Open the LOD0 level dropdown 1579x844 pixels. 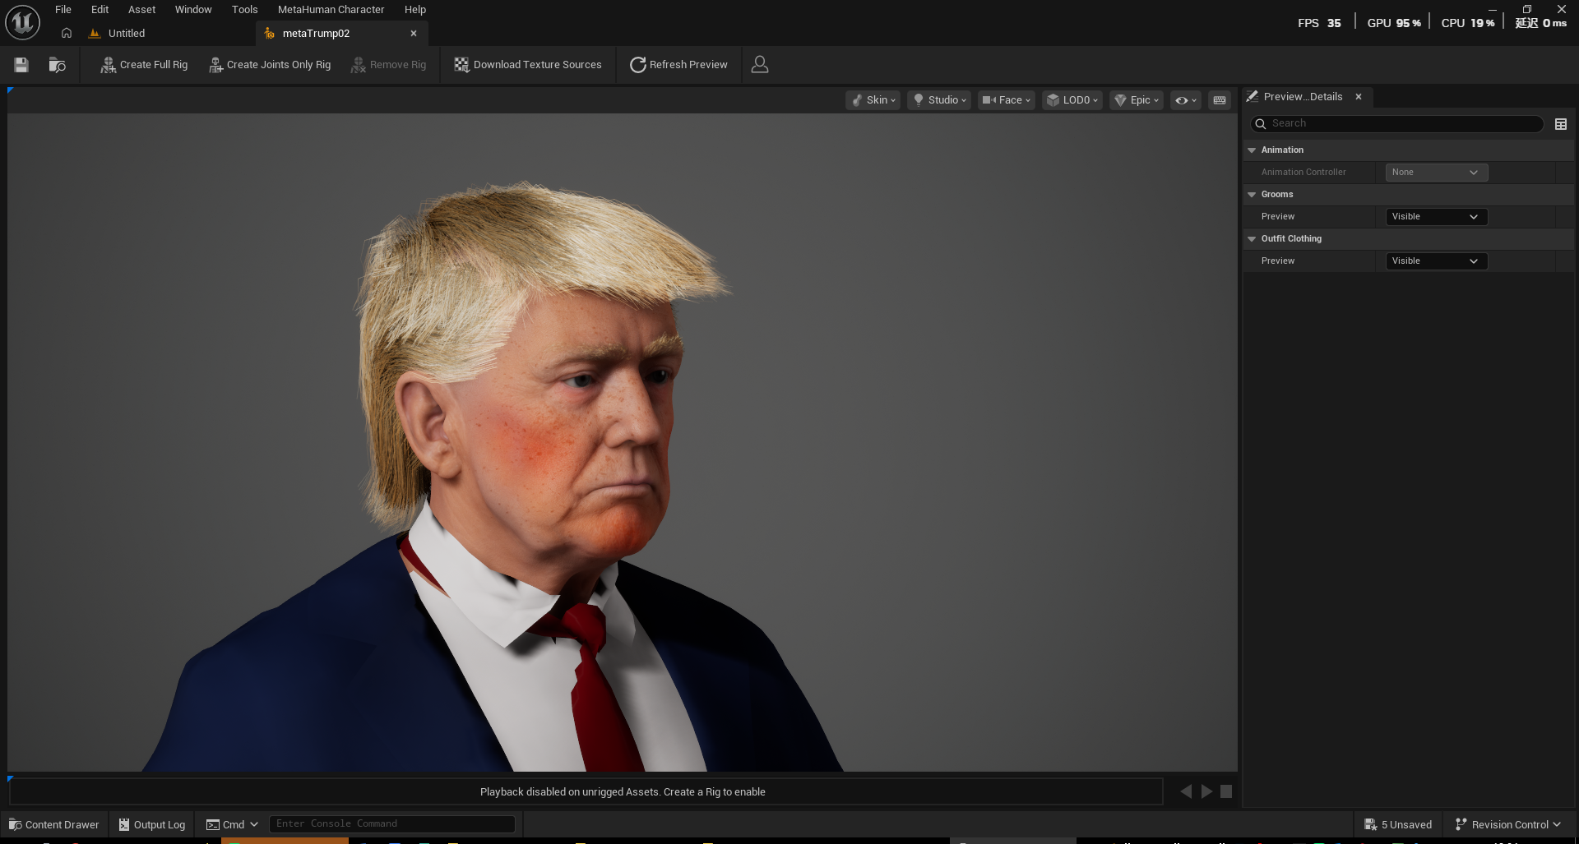1072,100
